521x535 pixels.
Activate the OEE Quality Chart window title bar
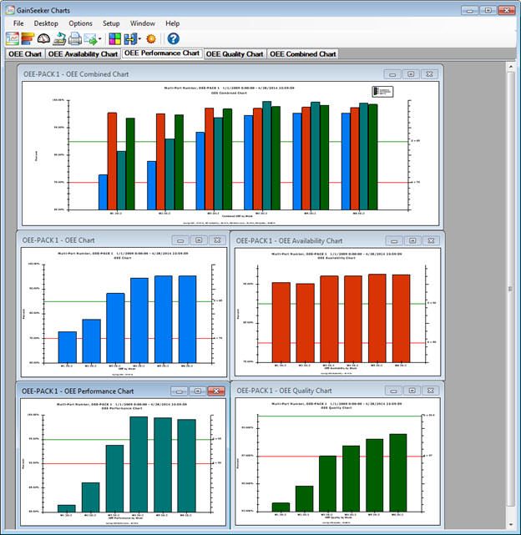[x=317, y=390]
